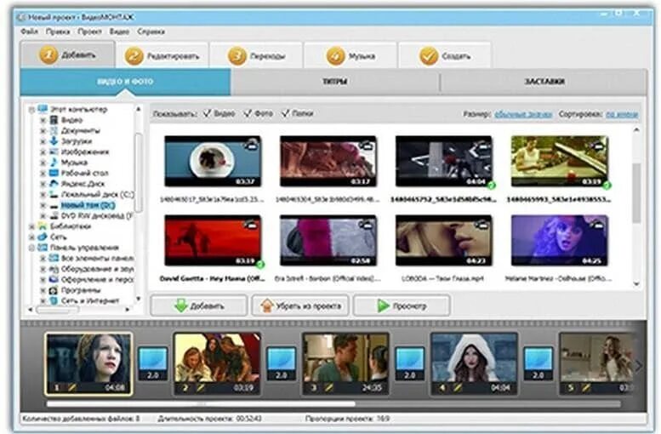
Task: Select Локальный диск (C:) in tree
Action: 97,194
